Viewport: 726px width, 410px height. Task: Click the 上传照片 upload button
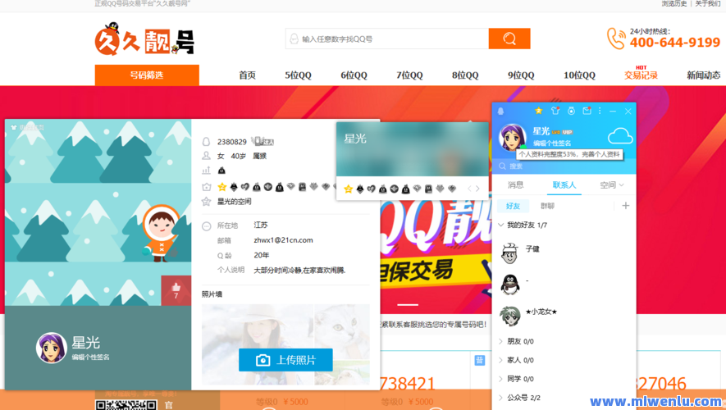285,360
